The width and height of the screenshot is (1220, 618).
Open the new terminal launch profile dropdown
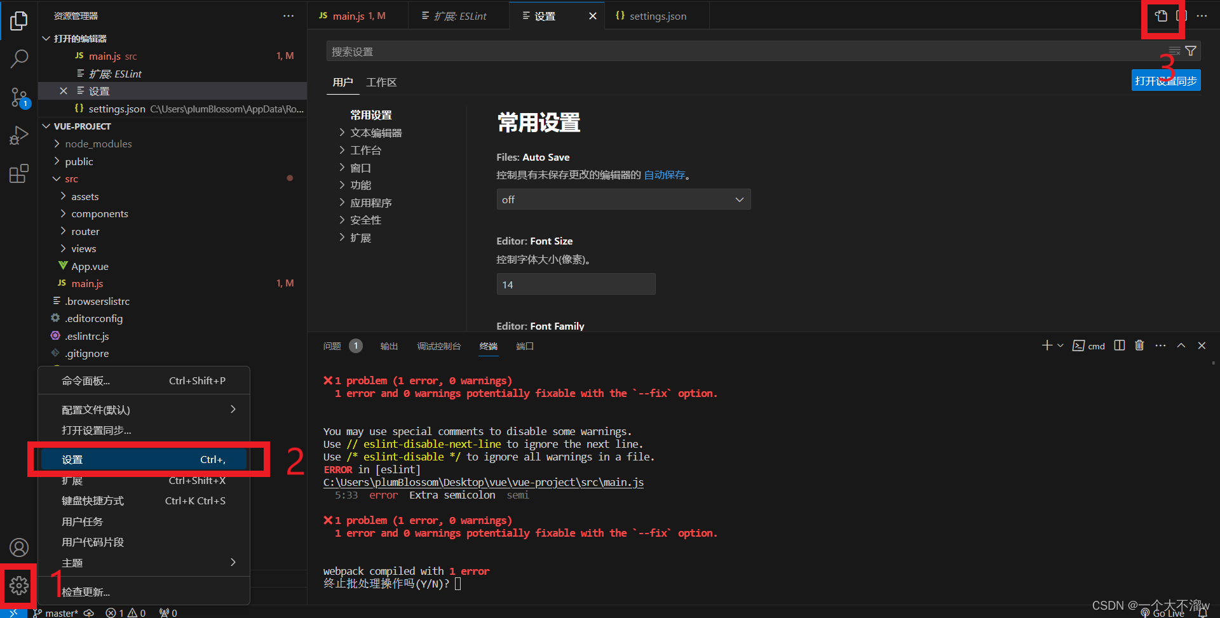tap(1060, 346)
